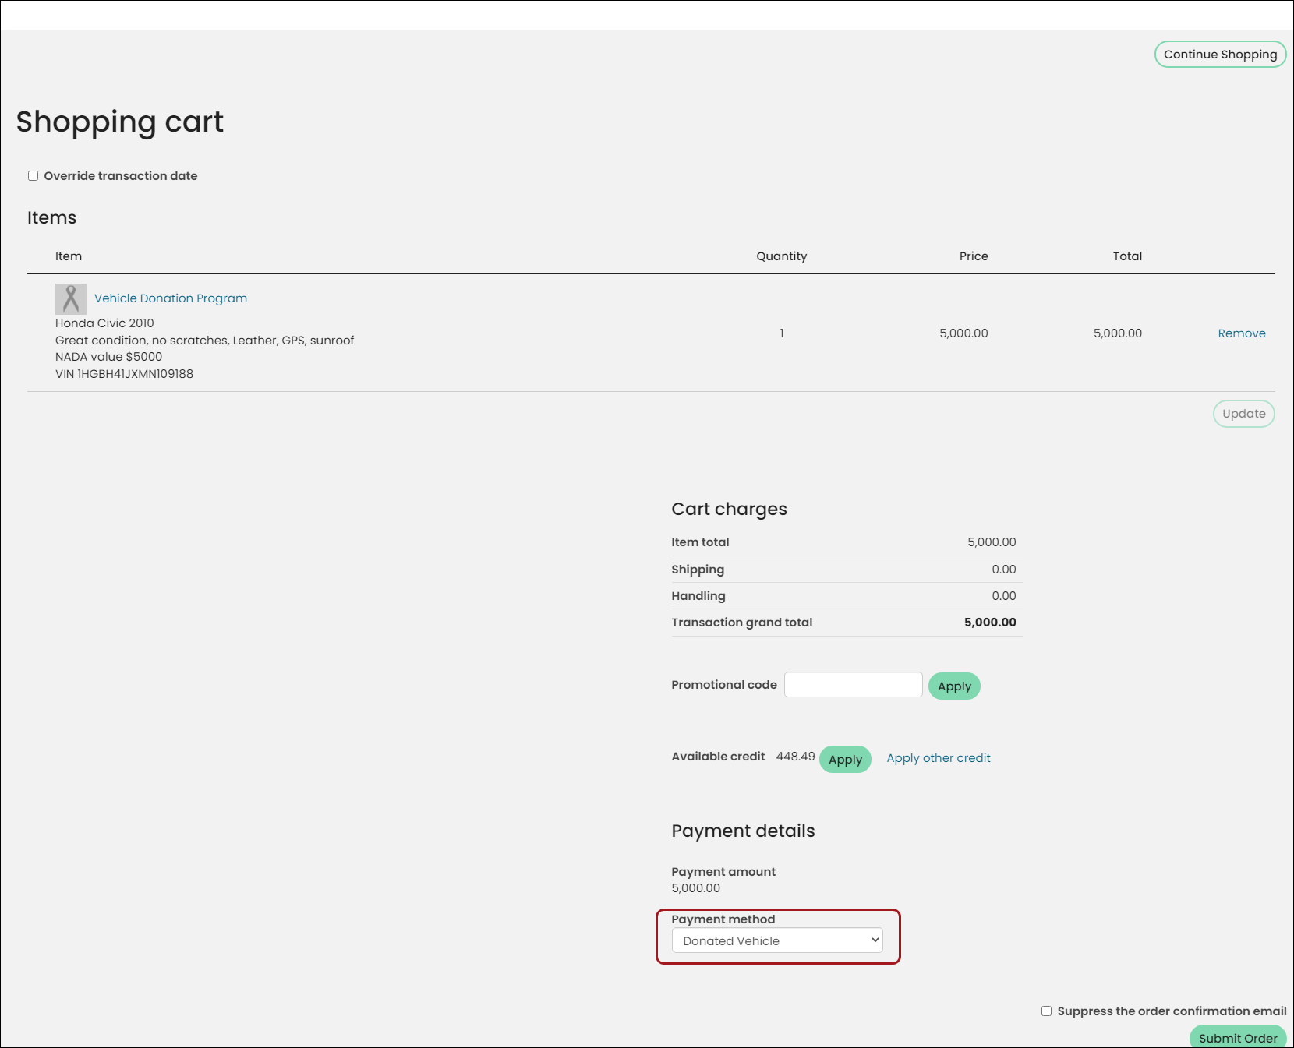The height and width of the screenshot is (1048, 1294).
Task: Click the Shopping cart heading
Action: point(120,122)
